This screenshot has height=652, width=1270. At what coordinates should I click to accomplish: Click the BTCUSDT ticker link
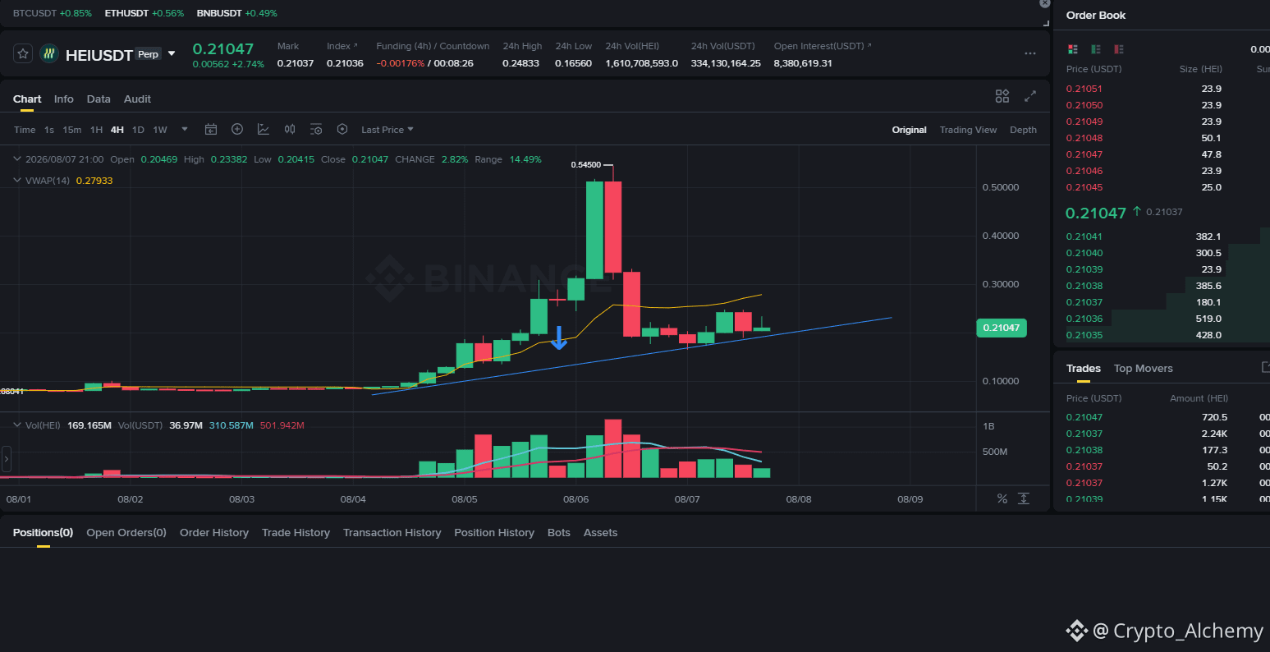pos(53,13)
